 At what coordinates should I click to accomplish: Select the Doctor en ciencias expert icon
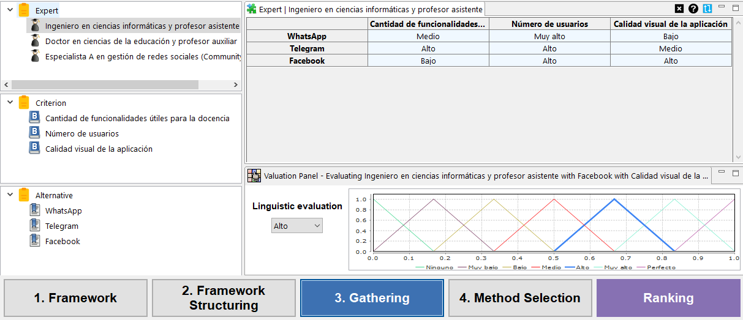35,41
